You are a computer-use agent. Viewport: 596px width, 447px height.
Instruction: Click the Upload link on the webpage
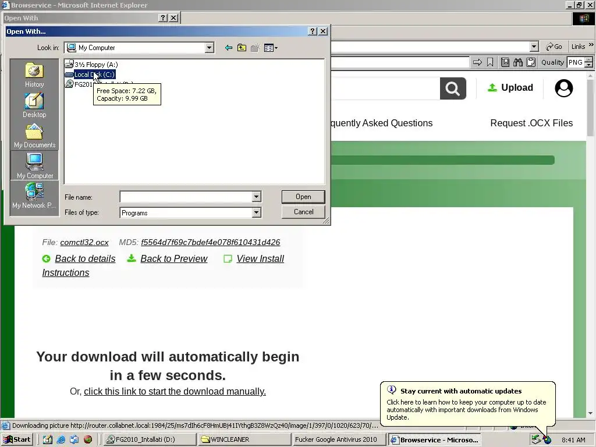[510, 88]
